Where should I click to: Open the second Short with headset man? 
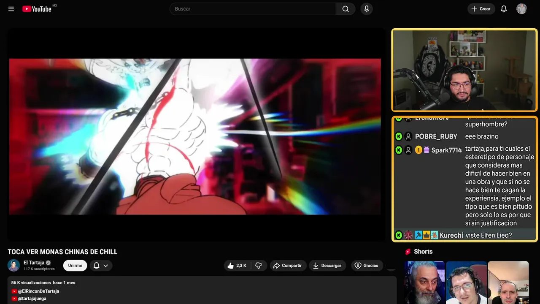tap(466, 282)
